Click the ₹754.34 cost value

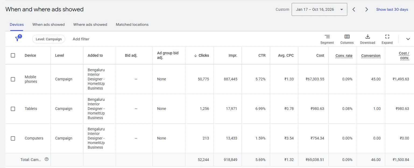click(x=317, y=138)
